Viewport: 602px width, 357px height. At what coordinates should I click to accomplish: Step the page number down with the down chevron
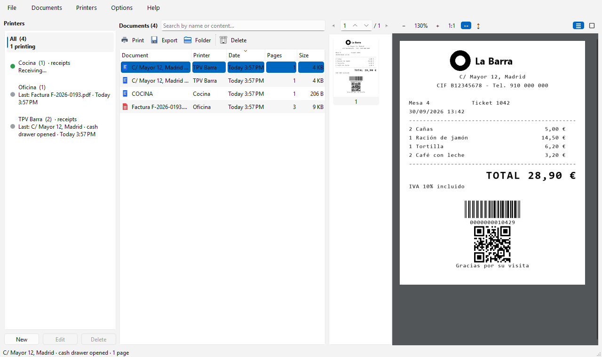(366, 25)
